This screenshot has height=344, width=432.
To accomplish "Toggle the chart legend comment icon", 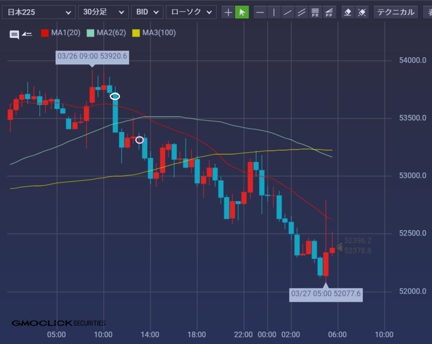I will [14, 34].
